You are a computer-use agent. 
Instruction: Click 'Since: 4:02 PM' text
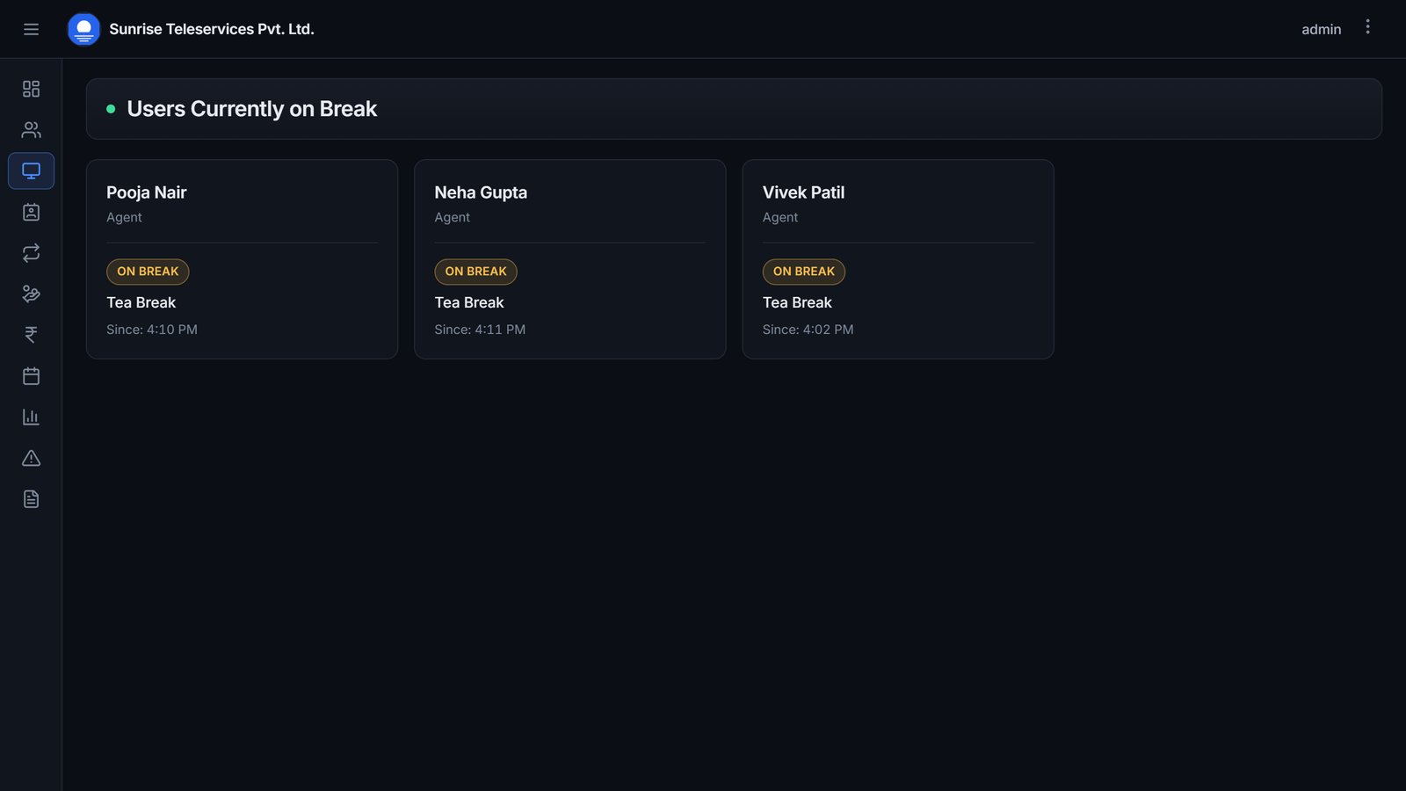tap(808, 330)
